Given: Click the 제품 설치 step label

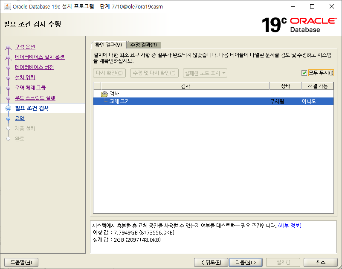Looking at the screenshot, I should (25, 129).
